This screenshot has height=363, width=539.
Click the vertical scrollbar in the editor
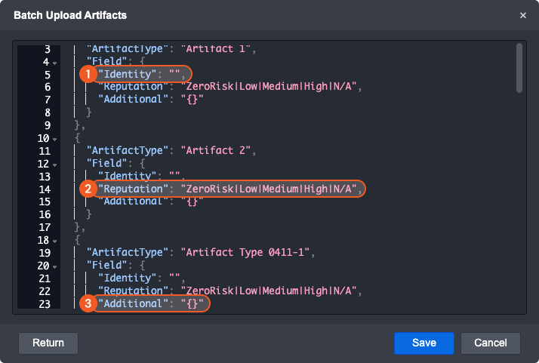(x=519, y=68)
